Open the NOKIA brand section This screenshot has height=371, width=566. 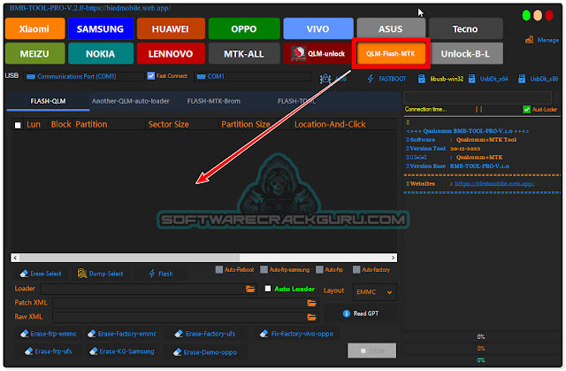tap(100, 53)
